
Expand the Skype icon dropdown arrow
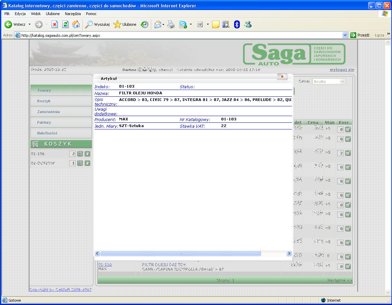tap(191, 24)
